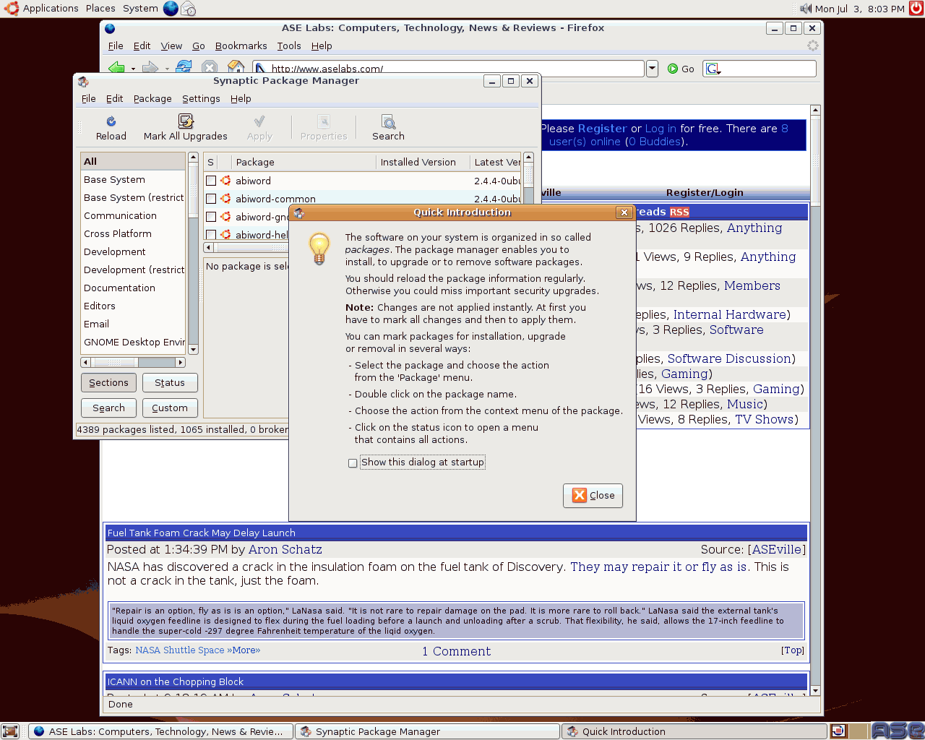Click the Software Discussion forum link

pyautogui.click(x=729, y=359)
